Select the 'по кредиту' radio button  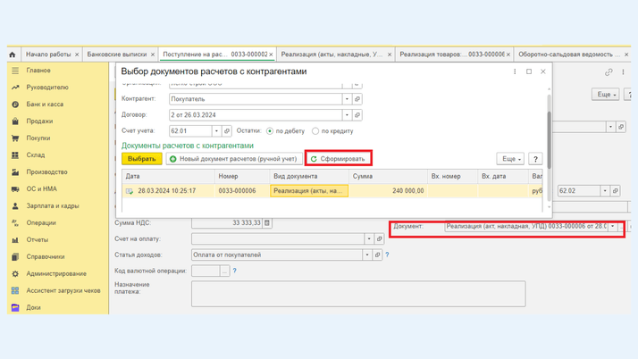click(315, 131)
